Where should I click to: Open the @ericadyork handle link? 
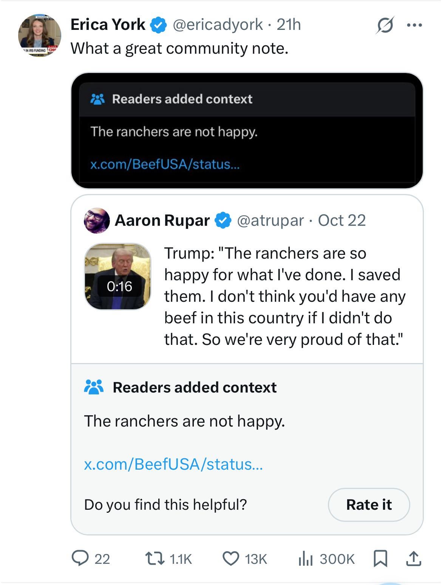218,25
